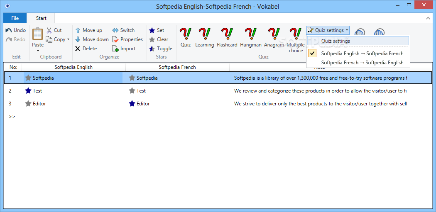Sort by the Softpedia English column header
Viewport: 436px width, 212px height.
click(x=73, y=67)
